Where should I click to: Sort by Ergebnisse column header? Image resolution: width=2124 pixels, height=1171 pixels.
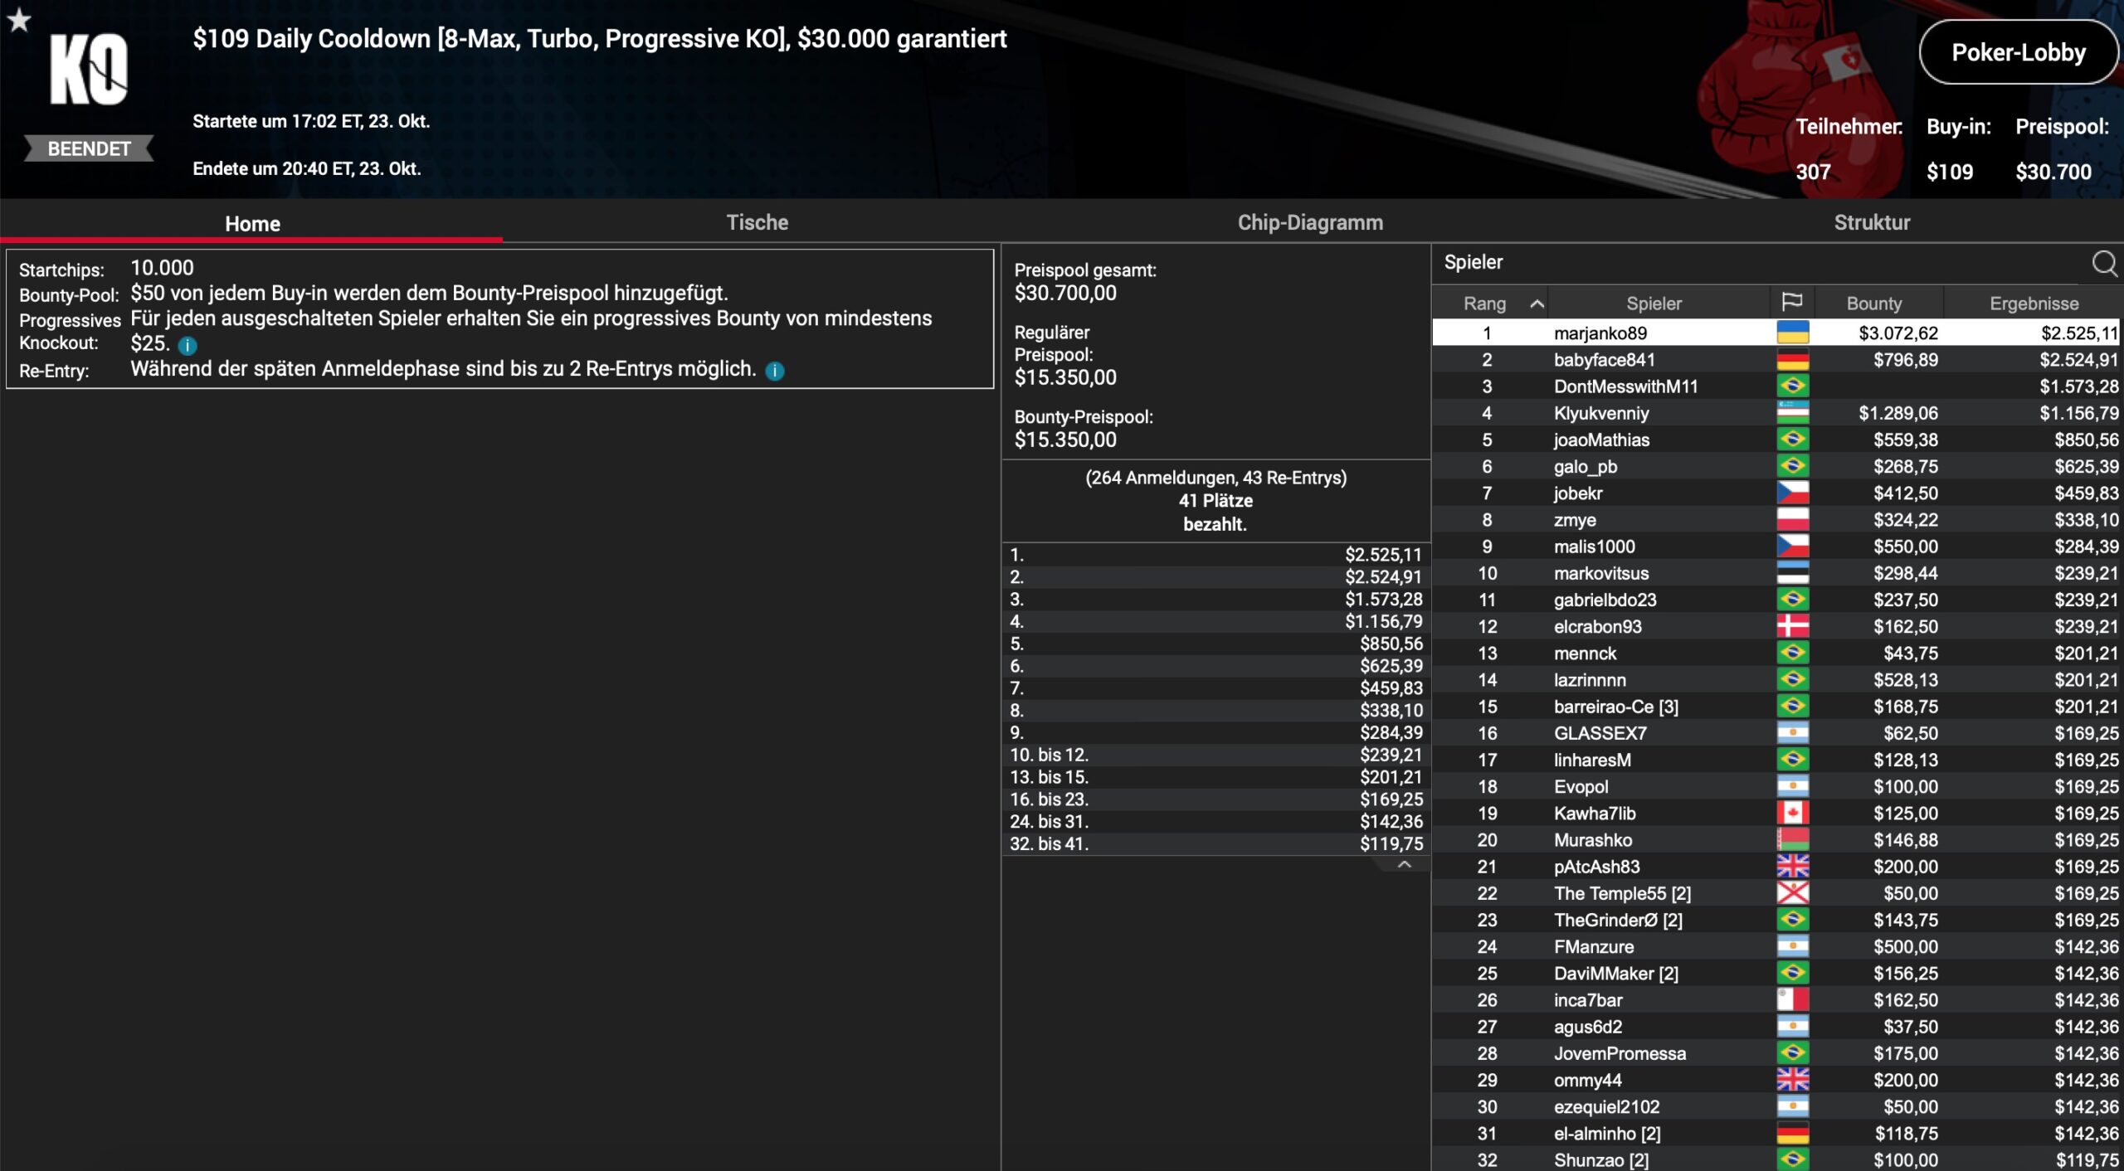point(2034,304)
